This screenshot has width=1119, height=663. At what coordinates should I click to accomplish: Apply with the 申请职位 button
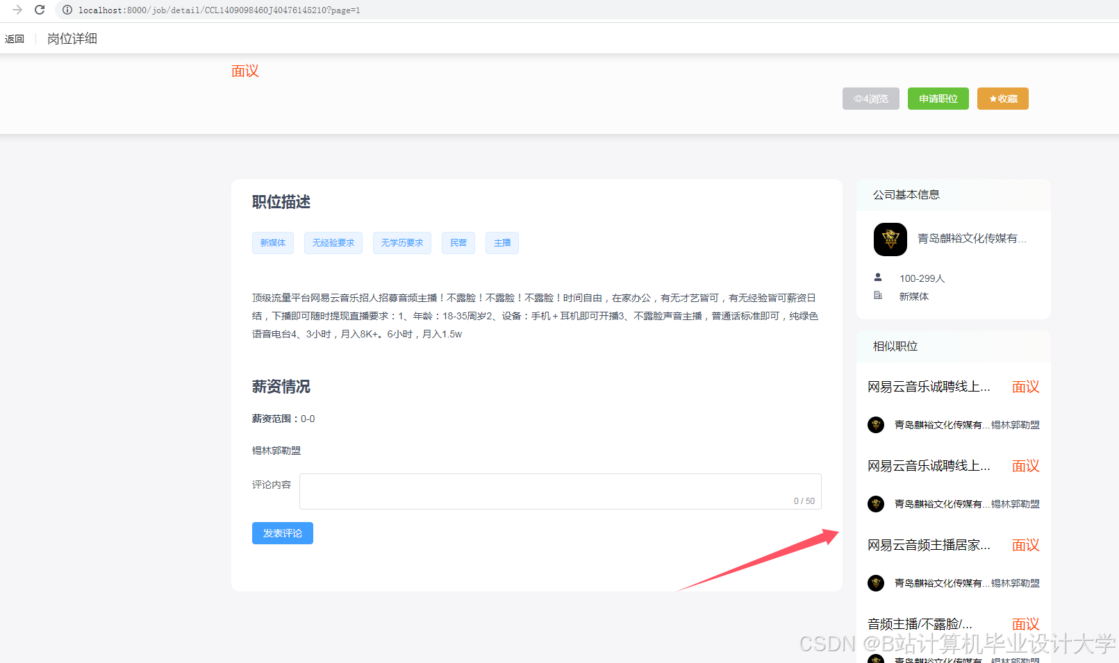(x=938, y=99)
